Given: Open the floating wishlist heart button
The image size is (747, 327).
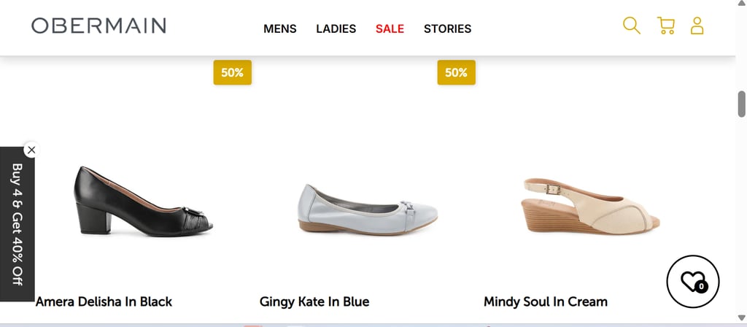Looking at the screenshot, I should coord(692,282).
